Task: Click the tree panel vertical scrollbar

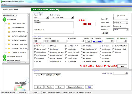Action: [28, 32]
